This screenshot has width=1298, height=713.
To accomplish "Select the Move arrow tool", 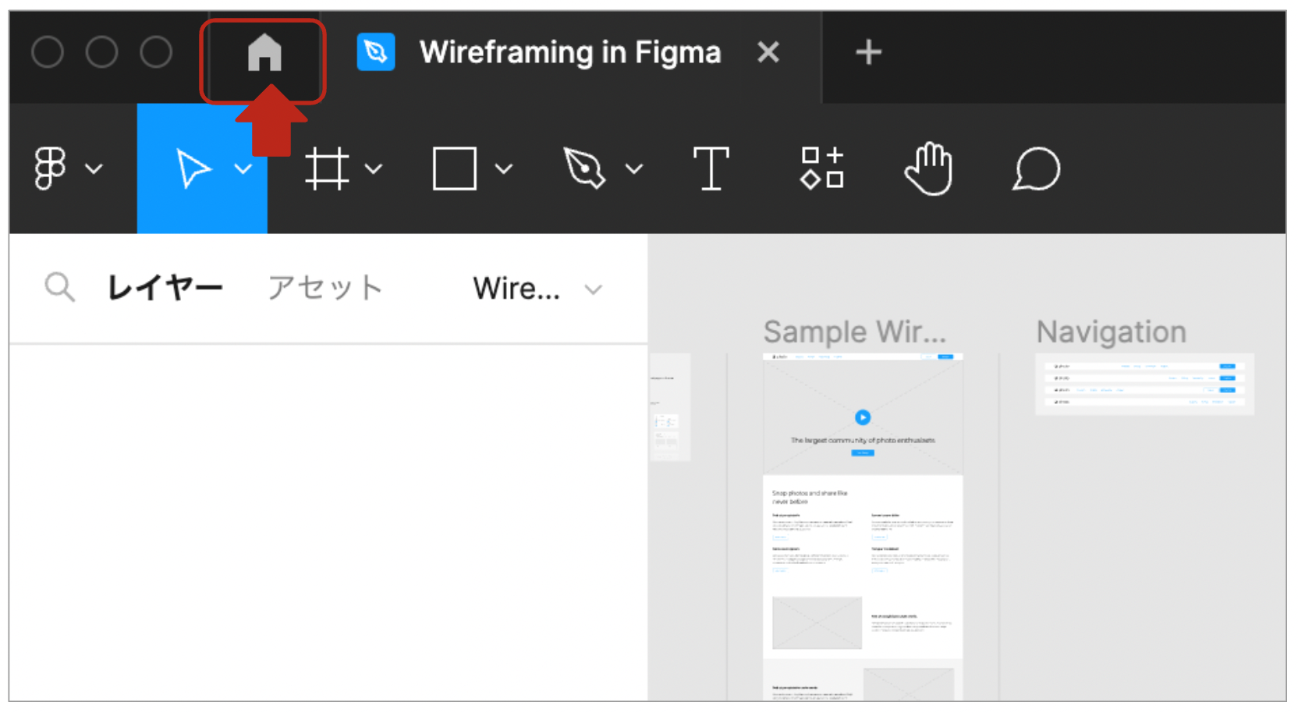I will pyautogui.click(x=193, y=168).
